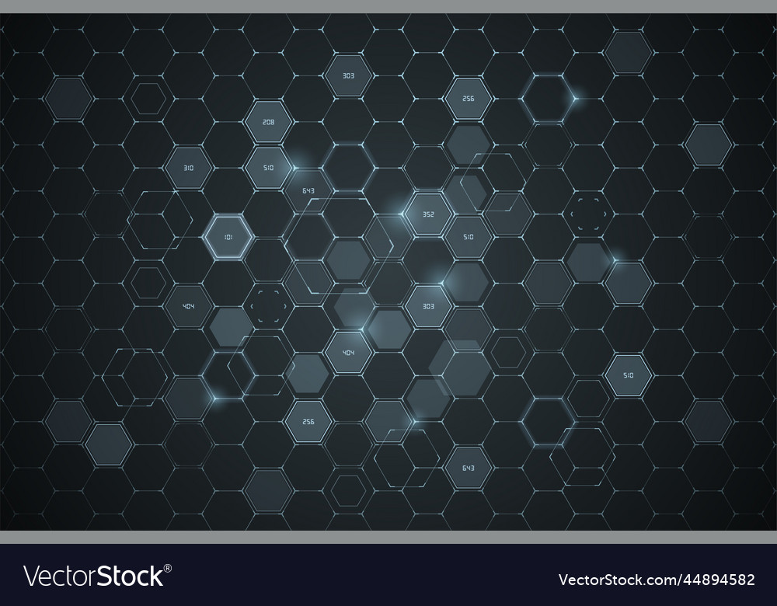The height and width of the screenshot is (606, 777).
Task: Select the 256 hexagon near bottom left
Action: [308, 420]
